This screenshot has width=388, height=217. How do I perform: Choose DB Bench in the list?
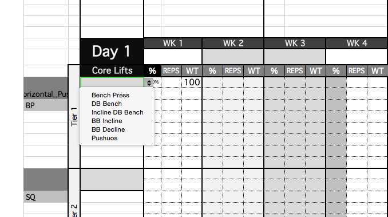point(106,104)
